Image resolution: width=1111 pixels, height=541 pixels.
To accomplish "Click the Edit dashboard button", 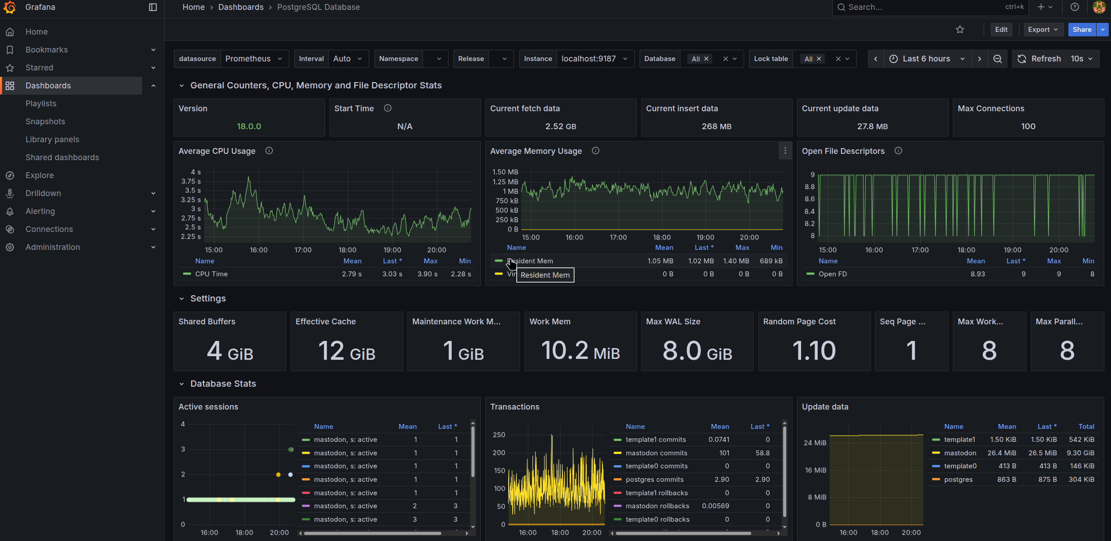I will (x=1001, y=30).
